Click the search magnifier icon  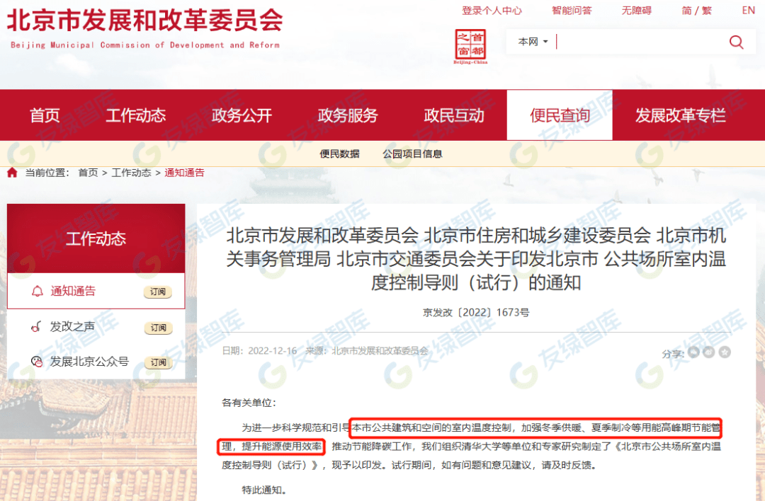point(736,42)
